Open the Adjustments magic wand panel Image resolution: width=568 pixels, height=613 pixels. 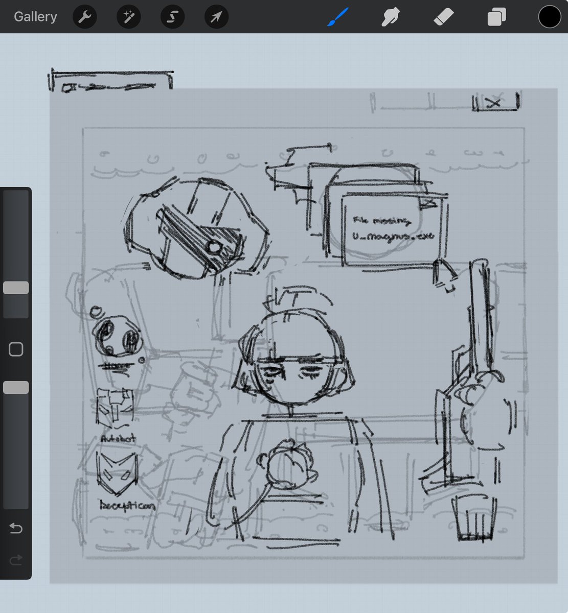[x=128, y=16]
